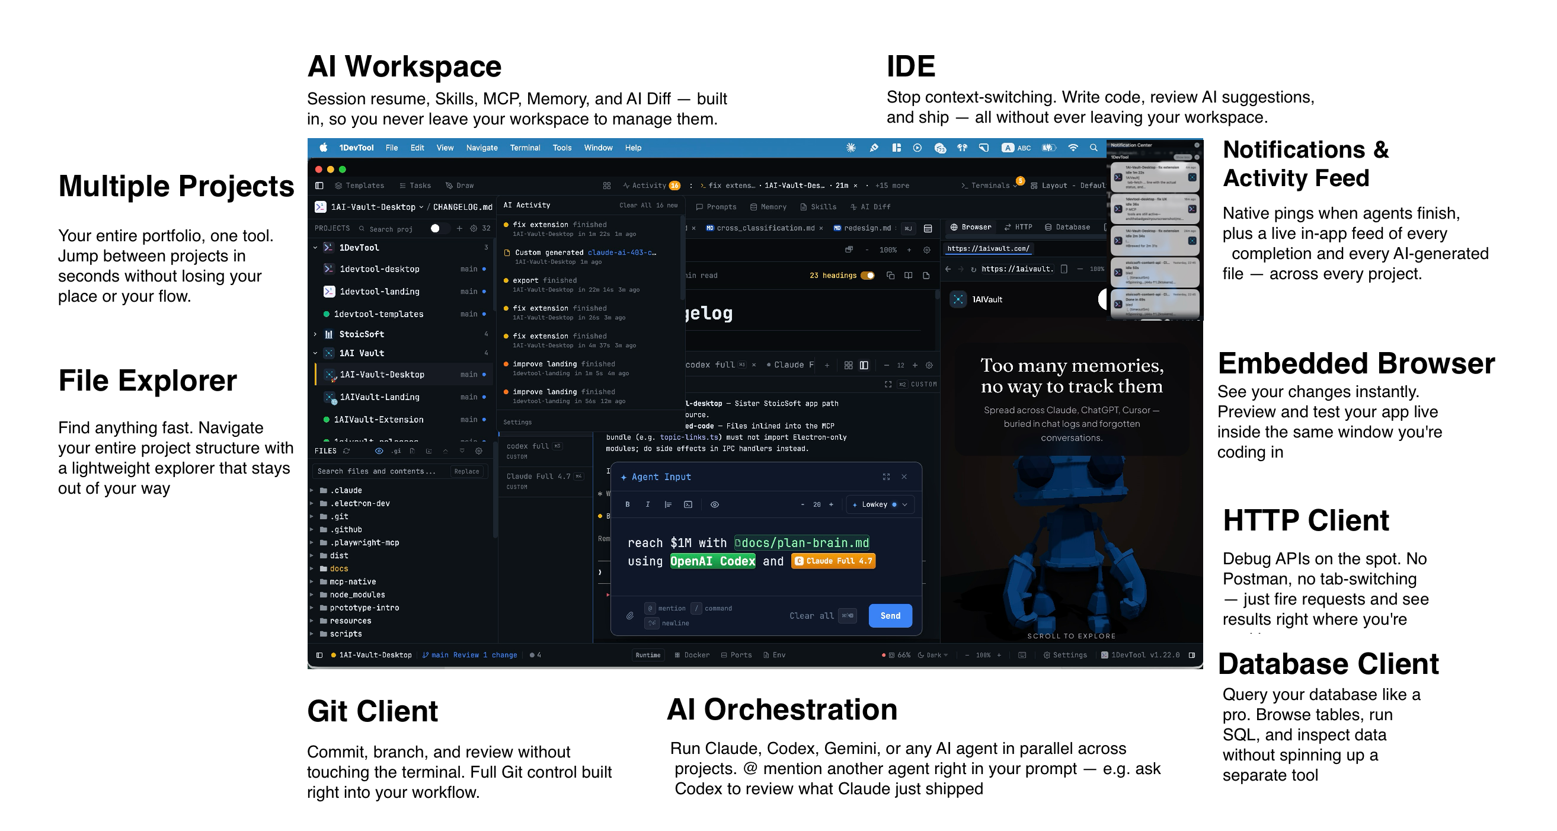
Task: Select the 1AIVault-Extension project
Action: coord(403,420)
